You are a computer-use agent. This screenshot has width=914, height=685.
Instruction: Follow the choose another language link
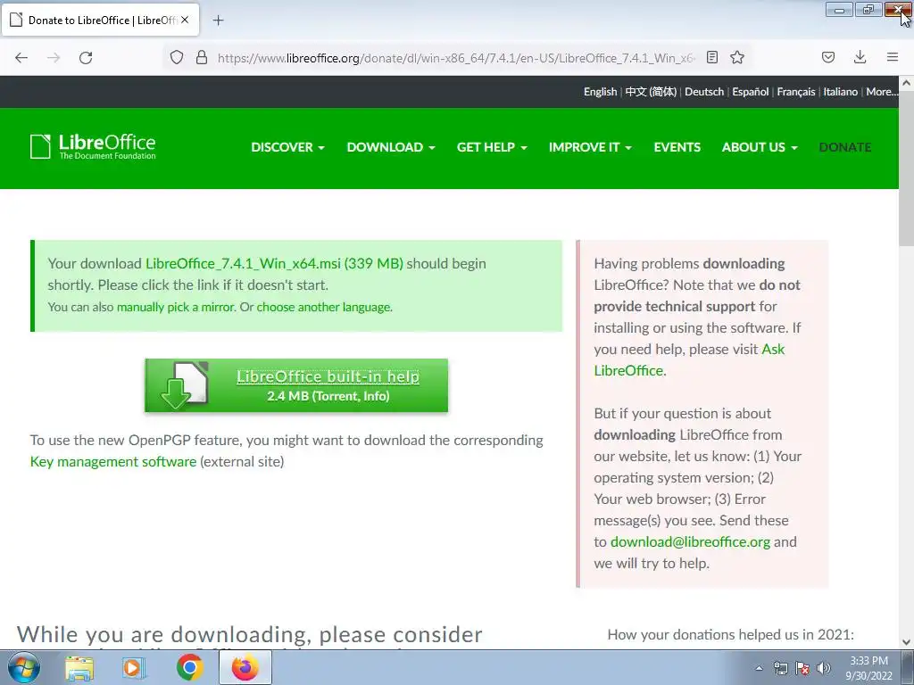coord(323,307)
